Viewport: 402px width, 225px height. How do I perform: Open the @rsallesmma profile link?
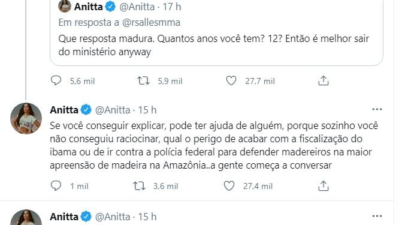pyautogui.click(x=151, y=23)
